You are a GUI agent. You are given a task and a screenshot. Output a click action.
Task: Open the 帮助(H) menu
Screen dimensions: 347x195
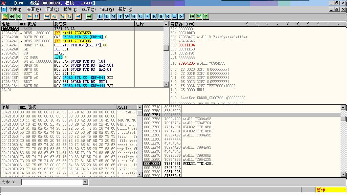tap(125, 9)
